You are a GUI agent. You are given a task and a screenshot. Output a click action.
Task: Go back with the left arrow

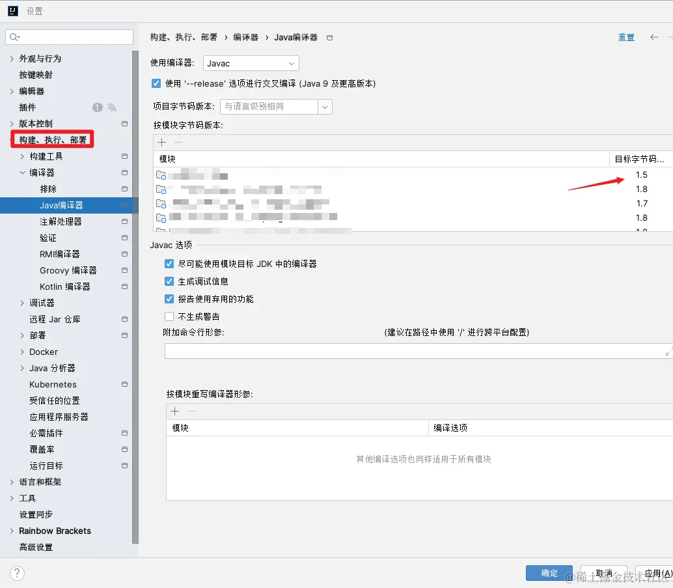pyautogui.click(x=653, y=37)
